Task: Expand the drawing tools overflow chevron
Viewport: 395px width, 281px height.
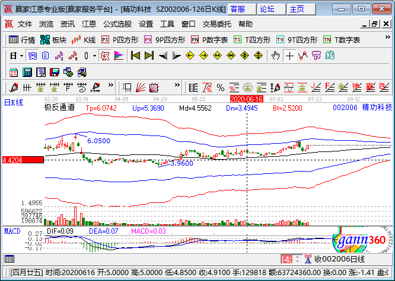Action: point(110,85)
